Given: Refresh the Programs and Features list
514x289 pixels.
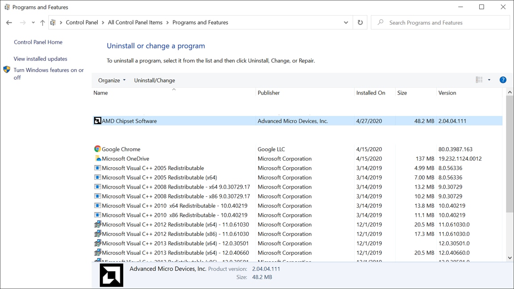Looking at the screenshot, I should click(x=360, y=23).
